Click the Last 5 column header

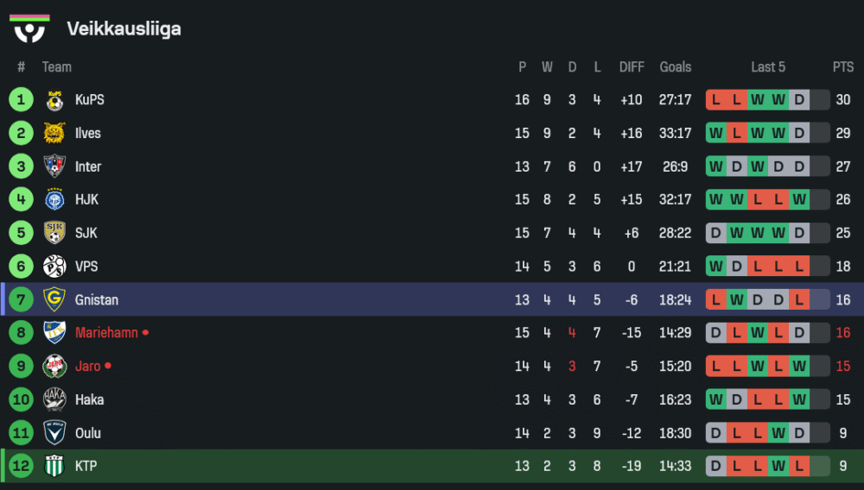point(768,67)
